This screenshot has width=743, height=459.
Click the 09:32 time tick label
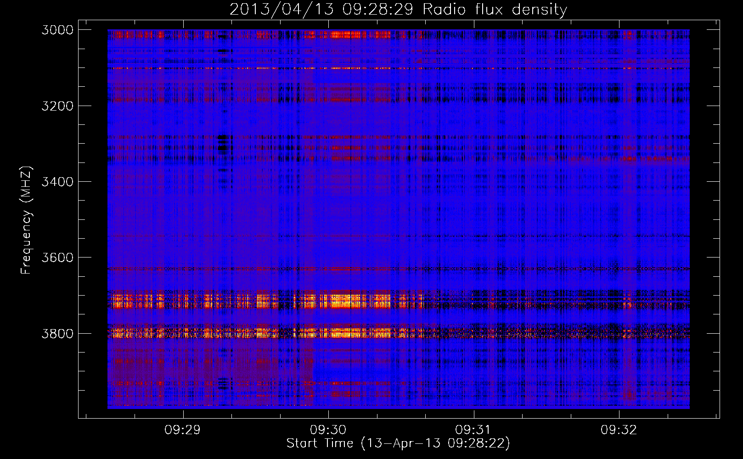pyautogui.click(x=619, y=430)
